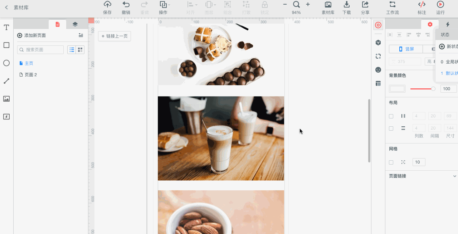Click the magnifier zoom 94% icon
Screen dimensions: 458x234
point(296,4)
